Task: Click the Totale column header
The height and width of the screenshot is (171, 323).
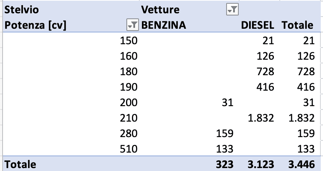Action: tap(297, 25)
